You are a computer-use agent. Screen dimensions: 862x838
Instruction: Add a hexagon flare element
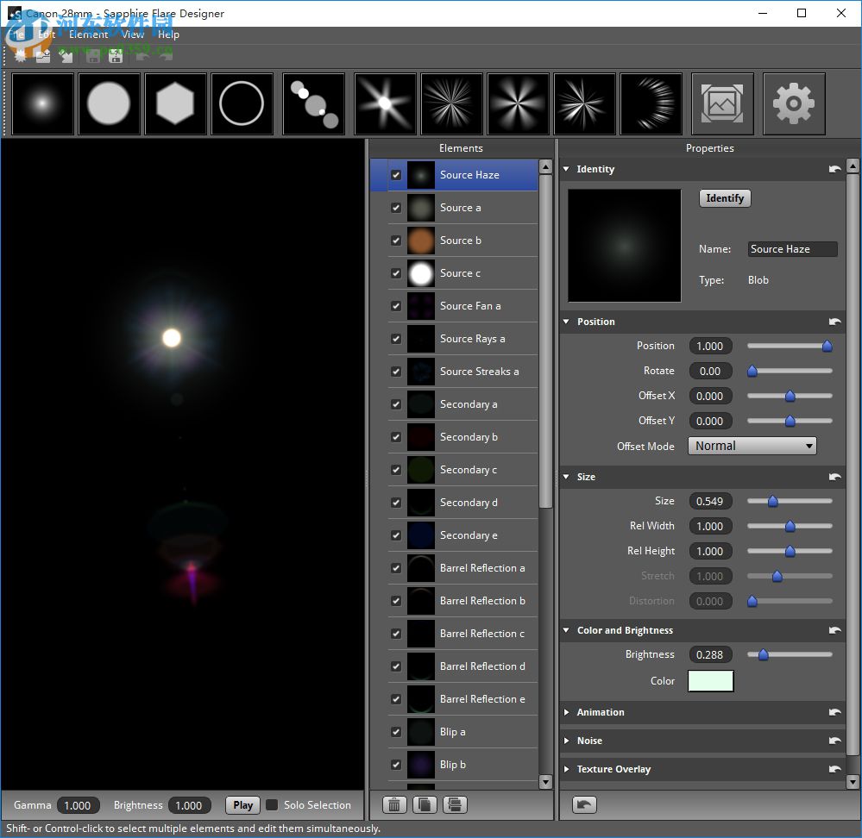tap(176, 104)
